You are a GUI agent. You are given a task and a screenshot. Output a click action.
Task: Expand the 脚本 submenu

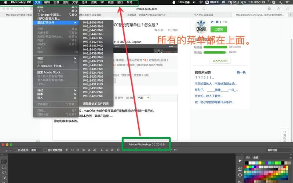click(56, 94)
